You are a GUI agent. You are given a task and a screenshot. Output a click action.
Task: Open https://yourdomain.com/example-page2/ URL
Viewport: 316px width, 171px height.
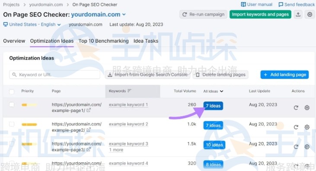(77, 127)
